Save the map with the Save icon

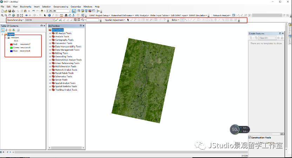10,11
